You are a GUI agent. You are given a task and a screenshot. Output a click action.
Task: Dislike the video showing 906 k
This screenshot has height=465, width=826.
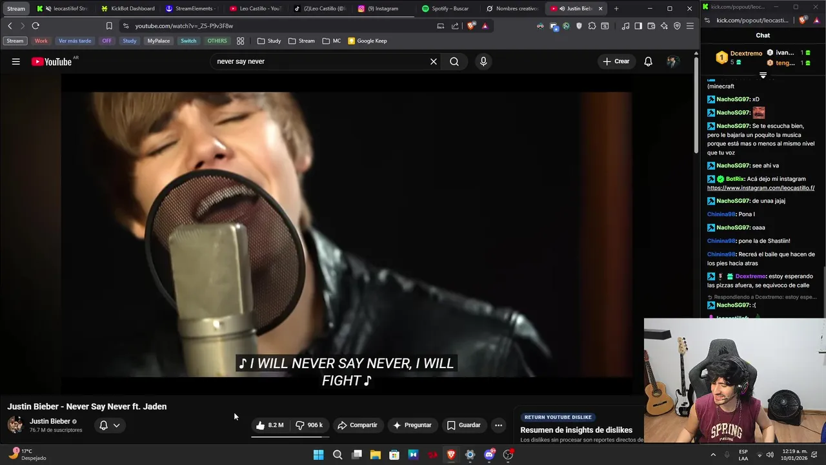[x=308, y=425]
